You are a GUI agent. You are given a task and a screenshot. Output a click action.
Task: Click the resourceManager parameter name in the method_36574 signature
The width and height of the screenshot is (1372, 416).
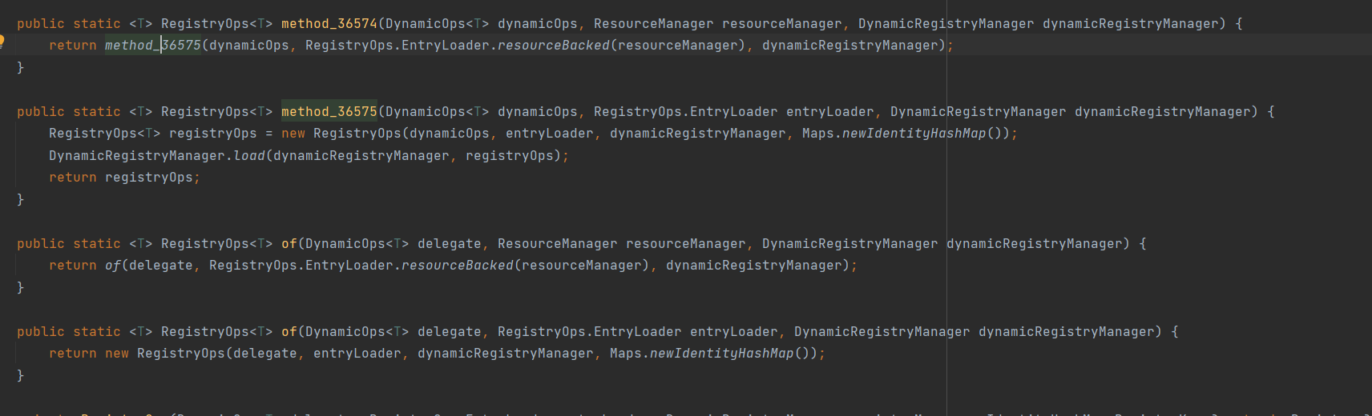(x=782, y=24)
